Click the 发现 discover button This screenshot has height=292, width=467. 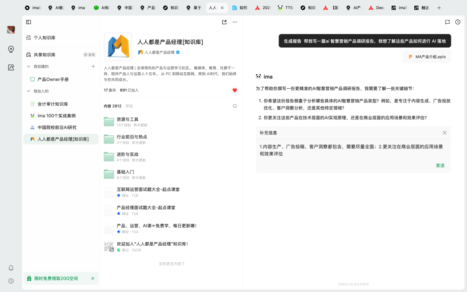coord(89,55)
